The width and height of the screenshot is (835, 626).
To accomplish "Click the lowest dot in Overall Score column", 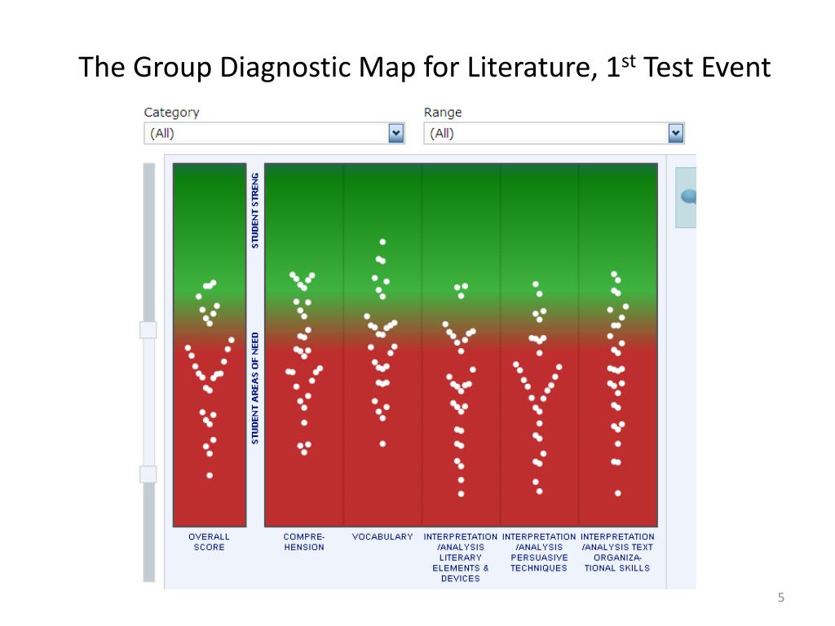I will tap(210, 475).
